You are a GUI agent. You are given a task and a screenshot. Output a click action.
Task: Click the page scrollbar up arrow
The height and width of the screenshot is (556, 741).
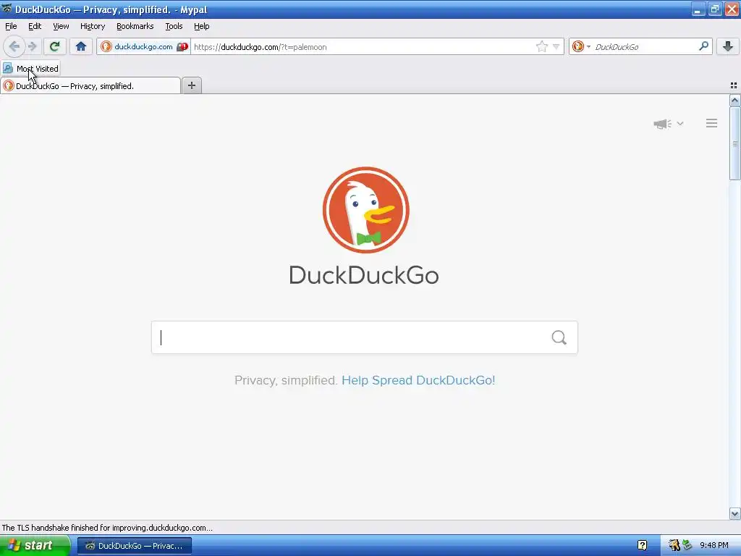735,100
